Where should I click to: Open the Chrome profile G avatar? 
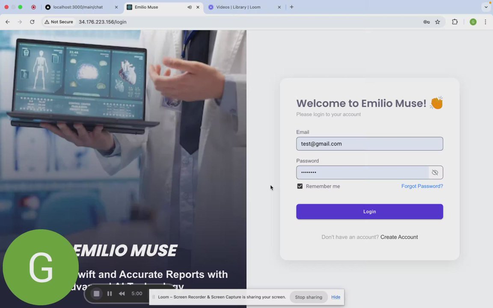coord(473,22)
